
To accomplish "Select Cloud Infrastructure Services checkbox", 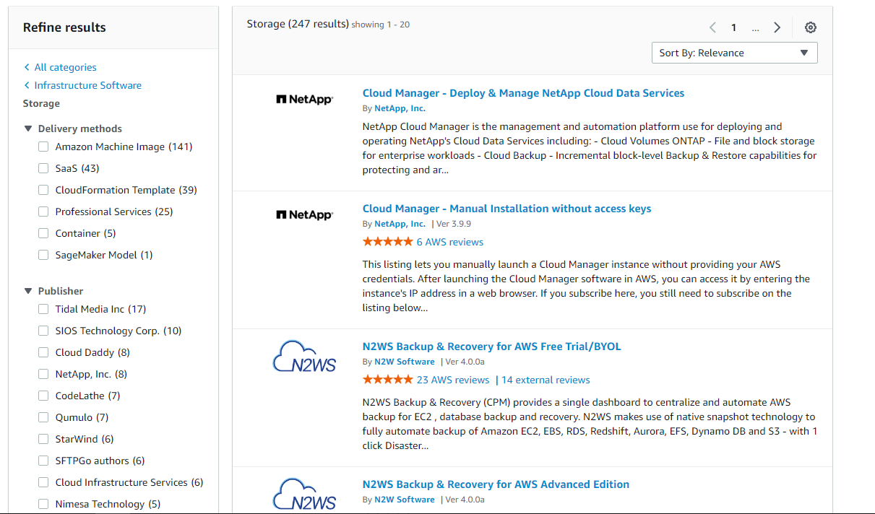I will [x=43, y=482].
